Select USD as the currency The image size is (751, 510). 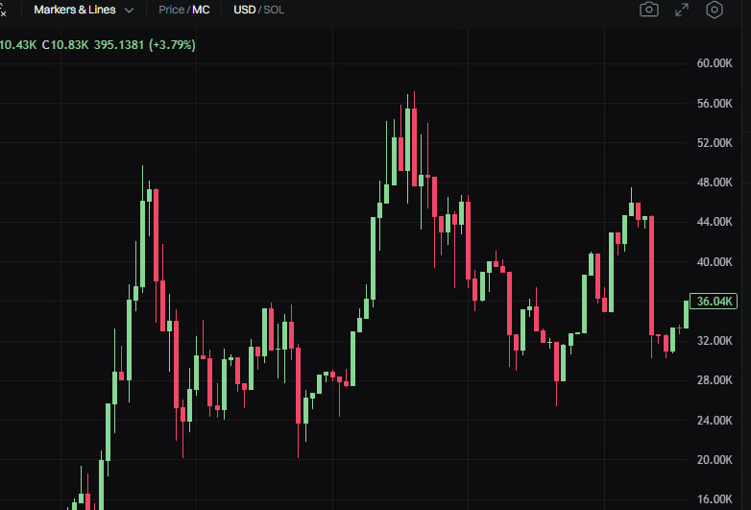(x=244, y=10)
